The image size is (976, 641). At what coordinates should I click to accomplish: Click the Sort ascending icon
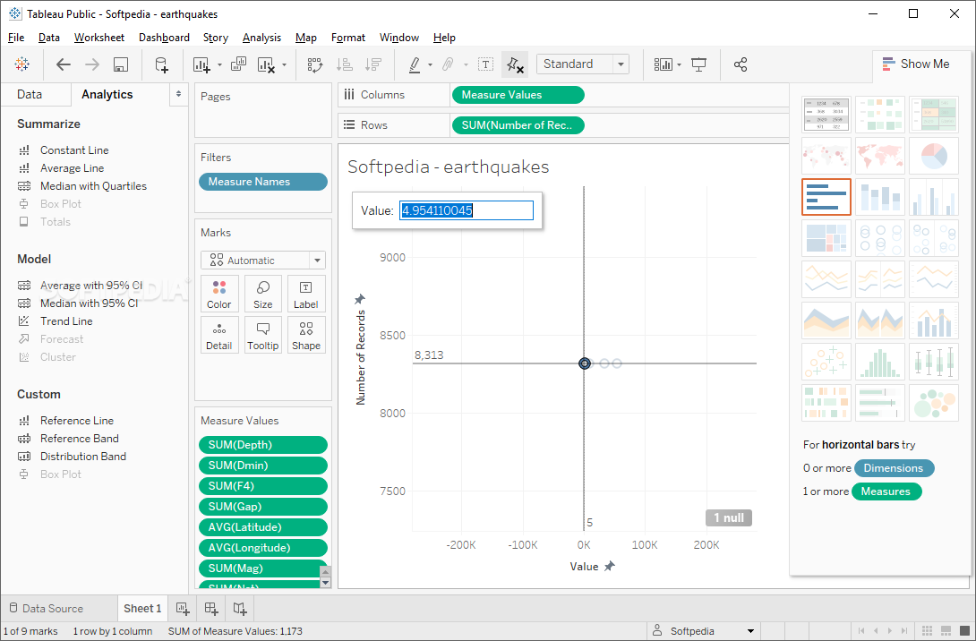click(345, 64)
